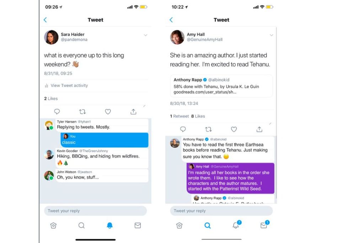Expand options chevron on Sara Haider's tweet
Screen dimensions: 364x243
pyautogui.click(x=145, y=35)
